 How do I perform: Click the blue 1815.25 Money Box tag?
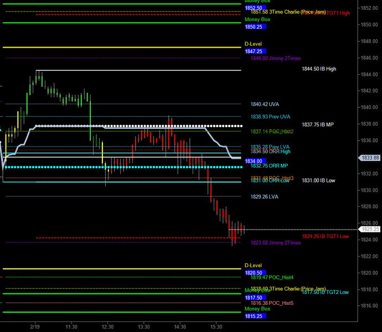pyautogui.click(x=255, y=316)
